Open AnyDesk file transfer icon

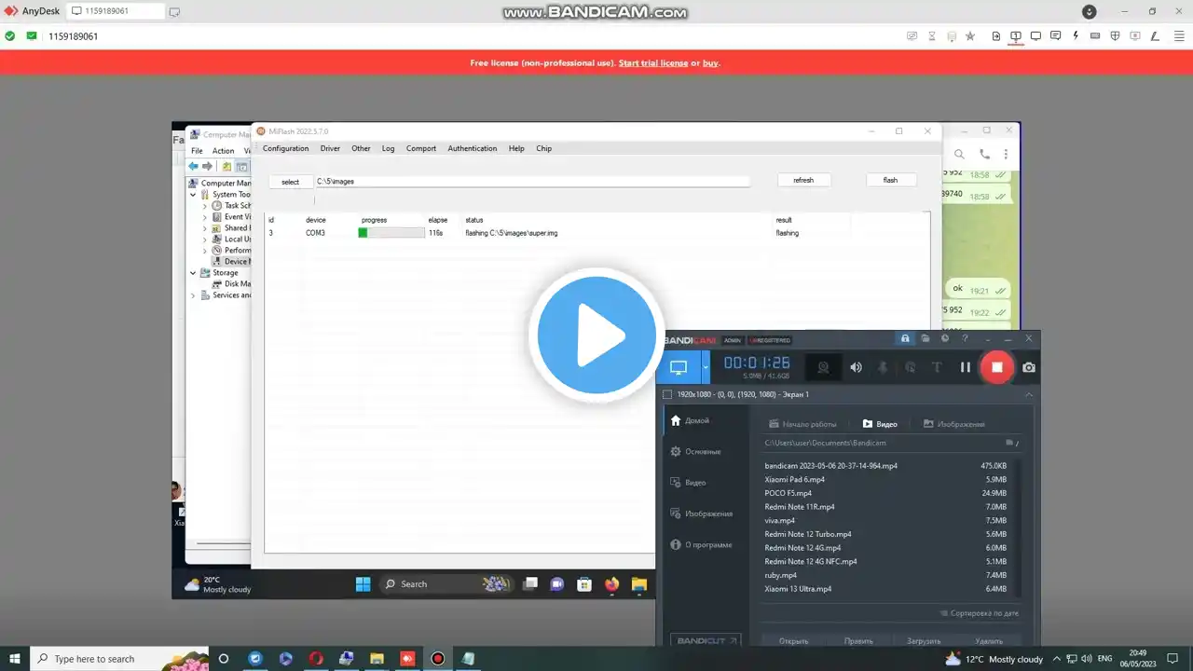click(996, 36)
